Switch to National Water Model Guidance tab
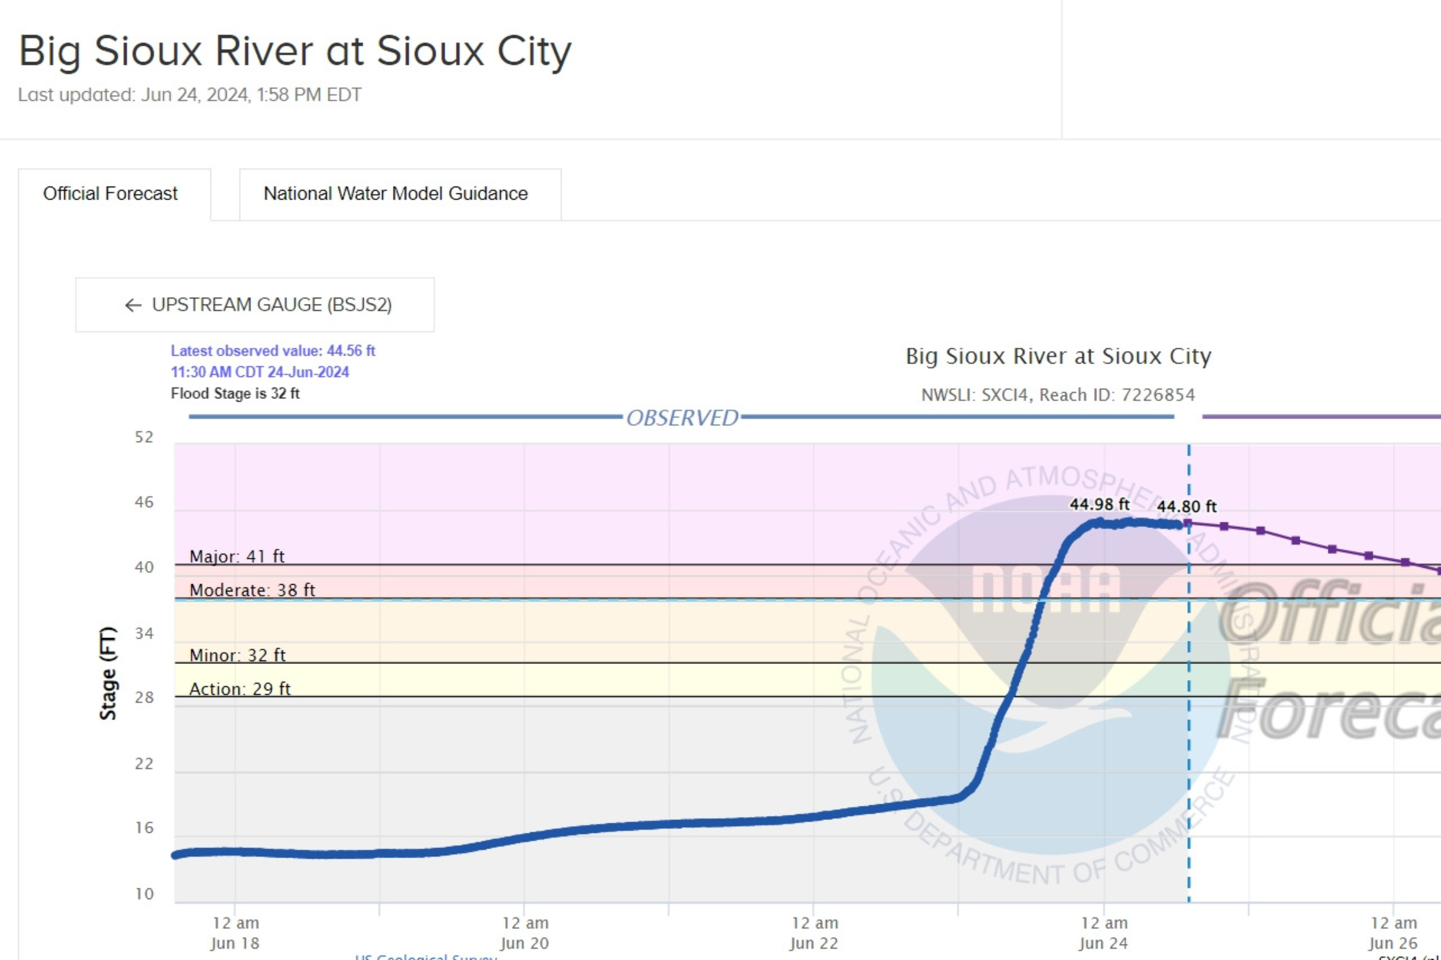Screen dimensions: 1441x960 pyautogui.click(x=396, y=193)
